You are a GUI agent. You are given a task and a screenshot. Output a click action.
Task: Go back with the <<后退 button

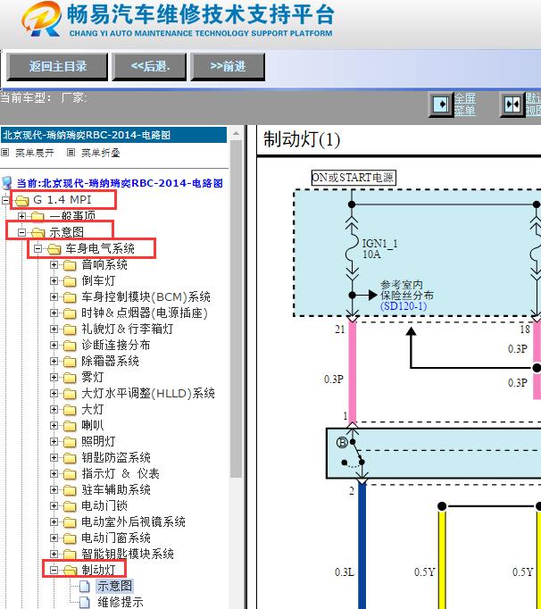tap(149, 67)
